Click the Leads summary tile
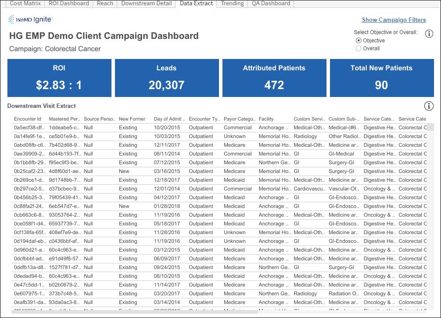This screenshot has height=318, width=441. (167, 78)
